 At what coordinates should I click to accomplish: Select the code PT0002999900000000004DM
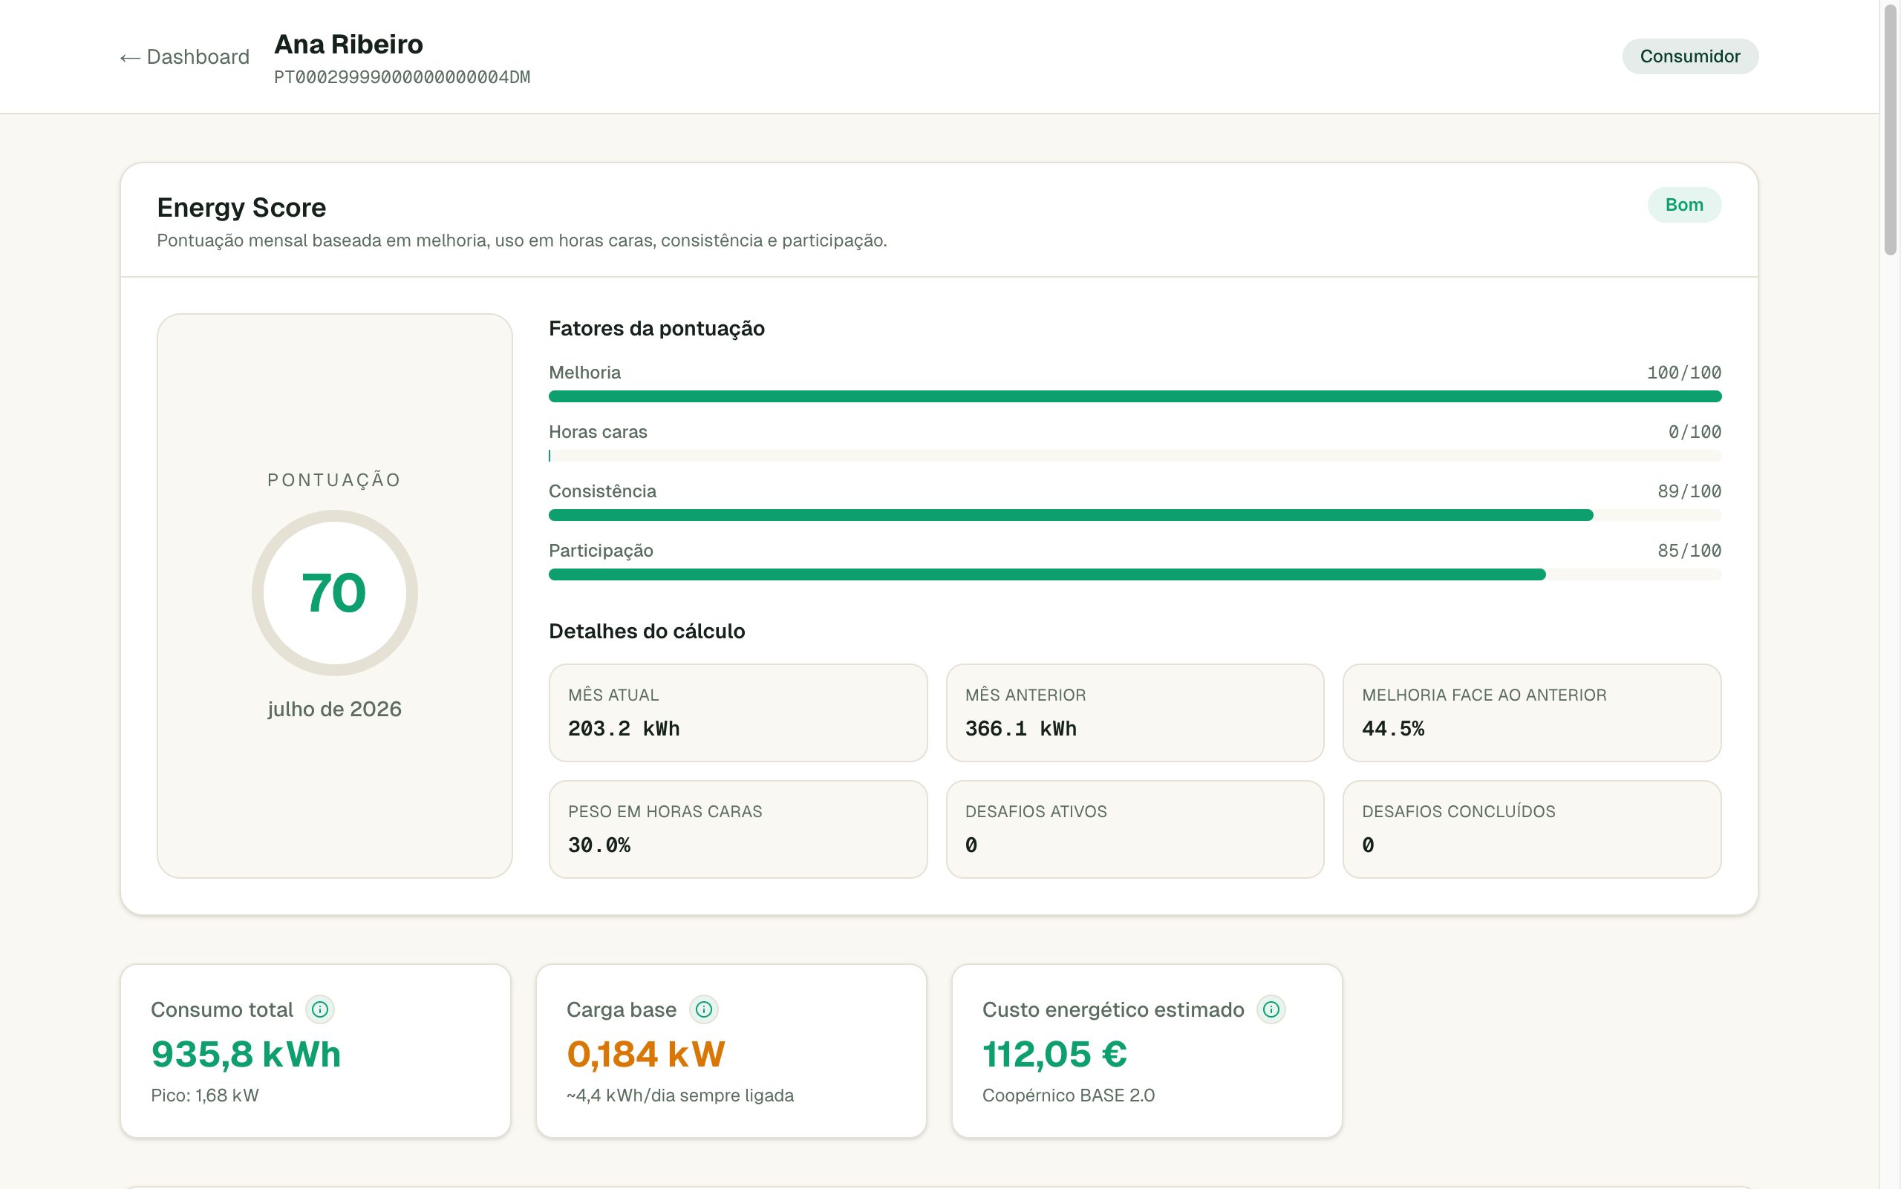pyautogui.click(x=402, y=77)
